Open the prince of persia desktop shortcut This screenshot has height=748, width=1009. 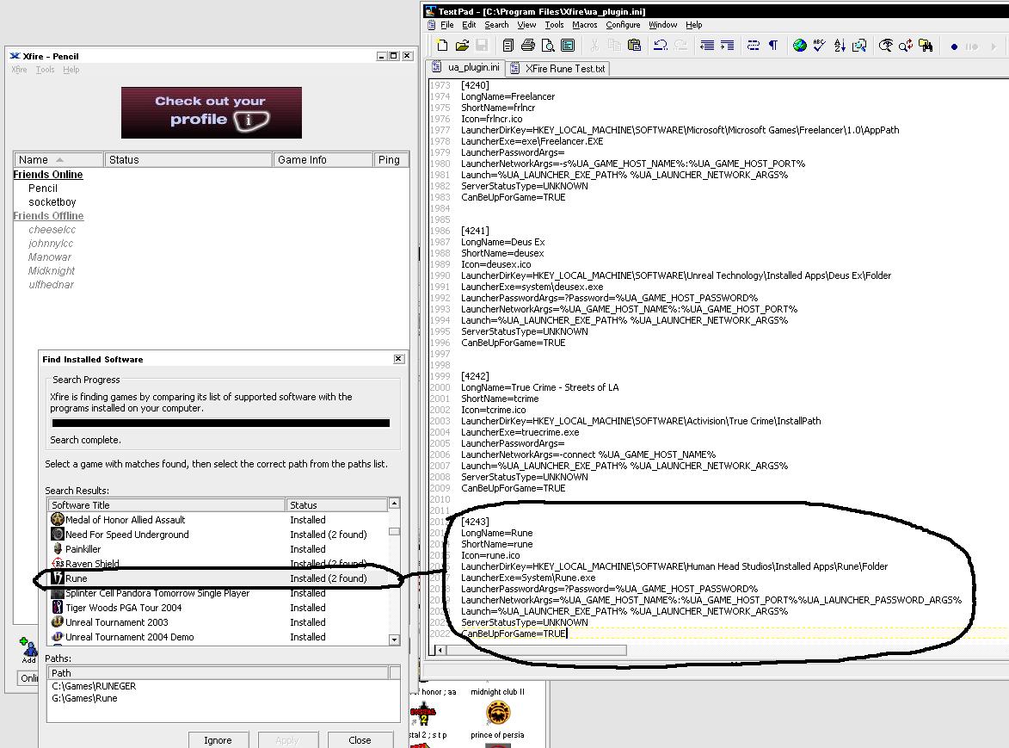tap(497, 720)
